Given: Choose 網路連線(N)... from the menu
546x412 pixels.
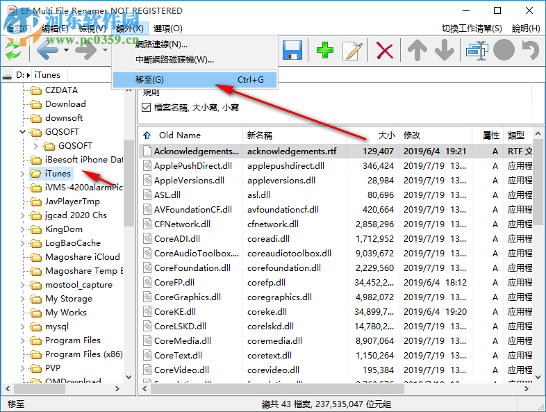Looking at the screenshot, I should pyautogui.click(x=195, y=44).
